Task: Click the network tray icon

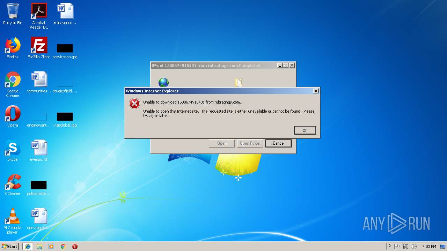Action: [x=405, y=246]
